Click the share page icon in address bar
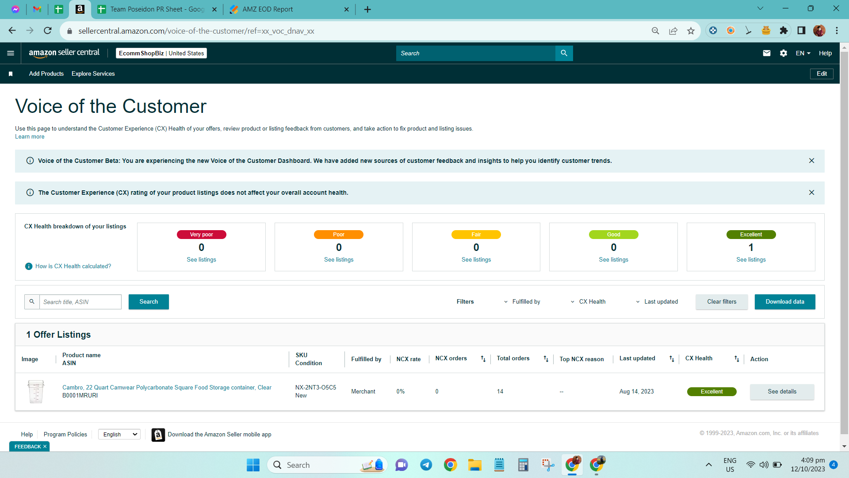Viewport: 849px width, 478px height. pyautogui.click(x=673, y=31)
